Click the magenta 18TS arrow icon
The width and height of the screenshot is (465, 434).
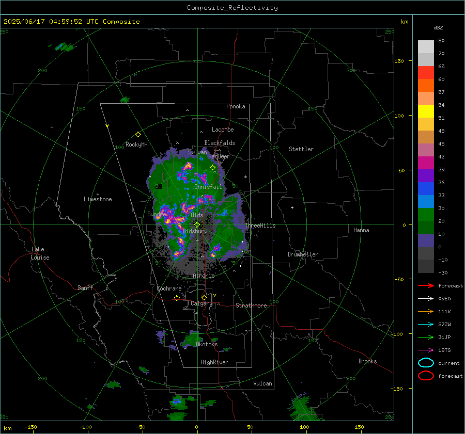pos(426,350)
